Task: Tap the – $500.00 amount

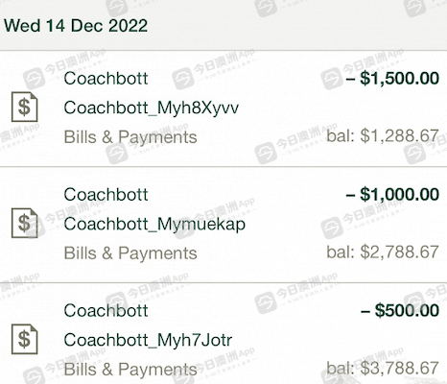Action: point(400,311)
